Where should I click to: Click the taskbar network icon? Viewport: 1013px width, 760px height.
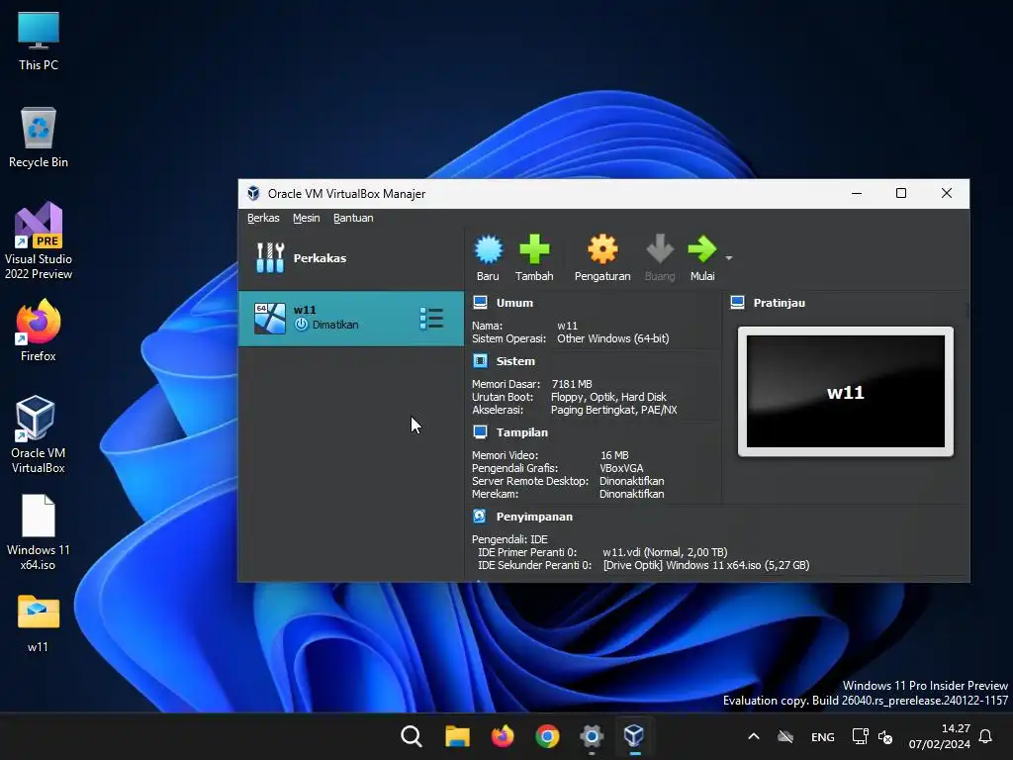point(860,736)
